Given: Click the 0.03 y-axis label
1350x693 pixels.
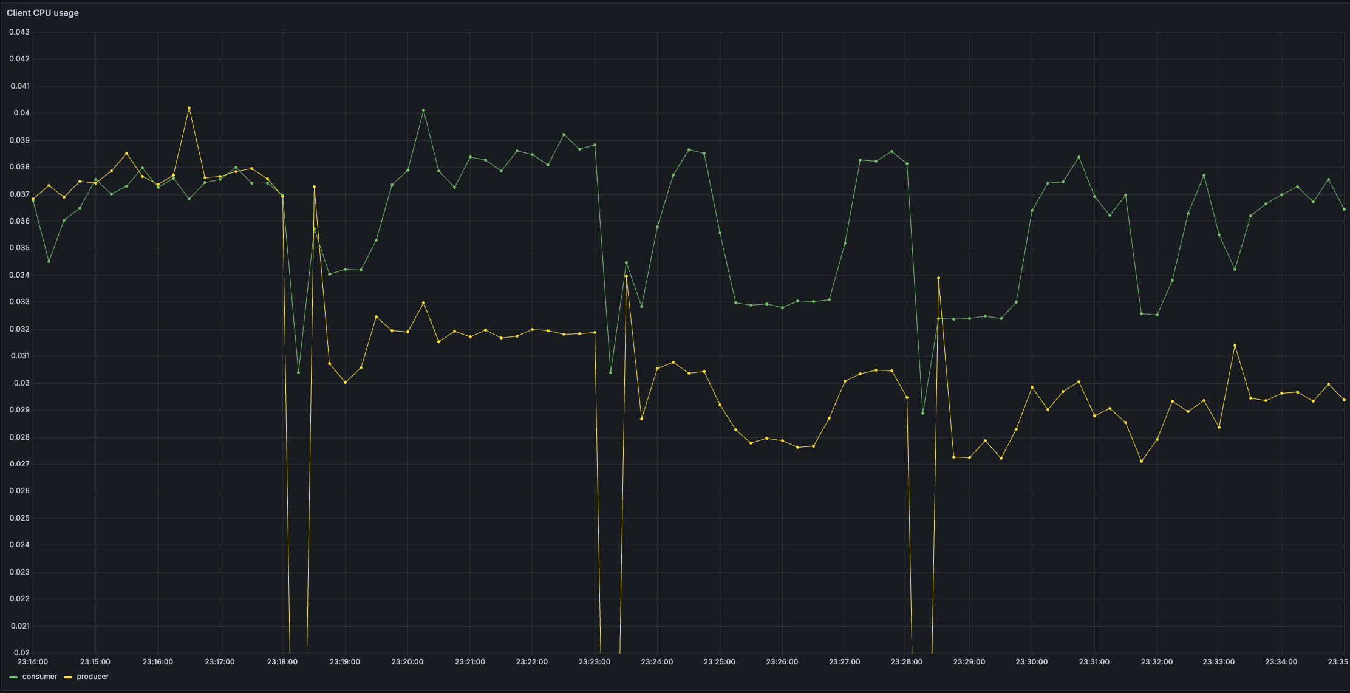Looking at the screenshot, I should 22,383.
